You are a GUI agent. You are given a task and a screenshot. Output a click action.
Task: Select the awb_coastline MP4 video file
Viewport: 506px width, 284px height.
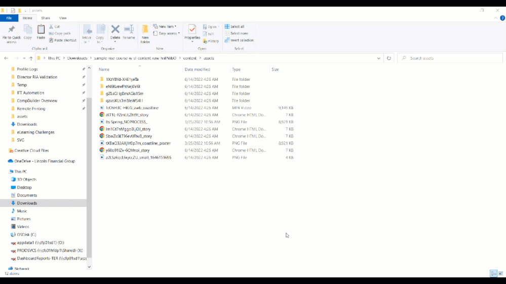132,108
